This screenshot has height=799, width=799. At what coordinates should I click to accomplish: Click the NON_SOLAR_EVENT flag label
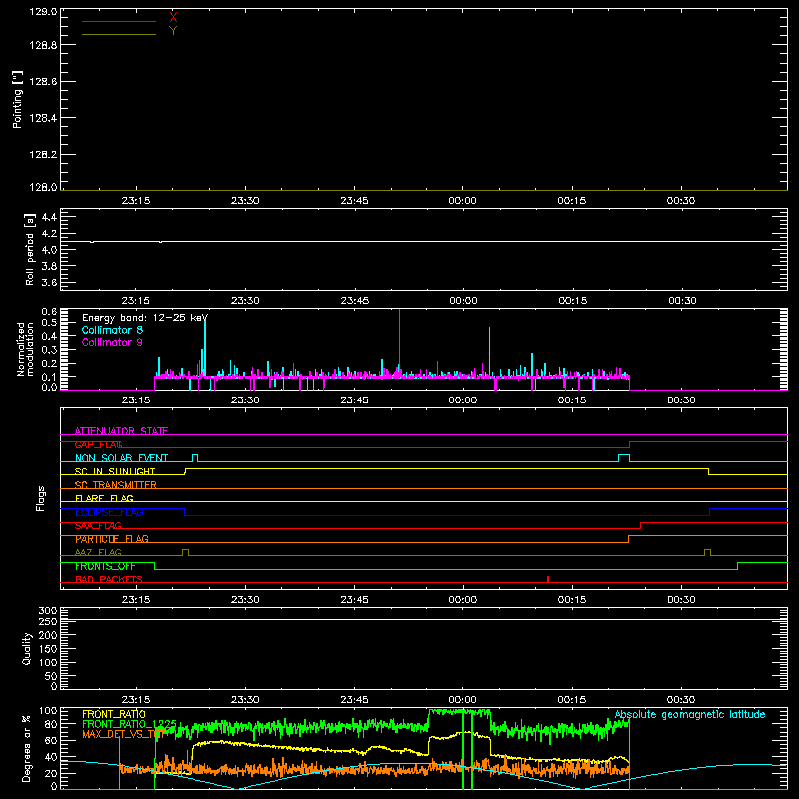[x=121, y=458]
